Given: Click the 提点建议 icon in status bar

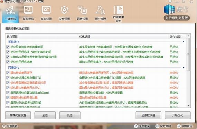Looking at the screenshot, I should point(136,126).
